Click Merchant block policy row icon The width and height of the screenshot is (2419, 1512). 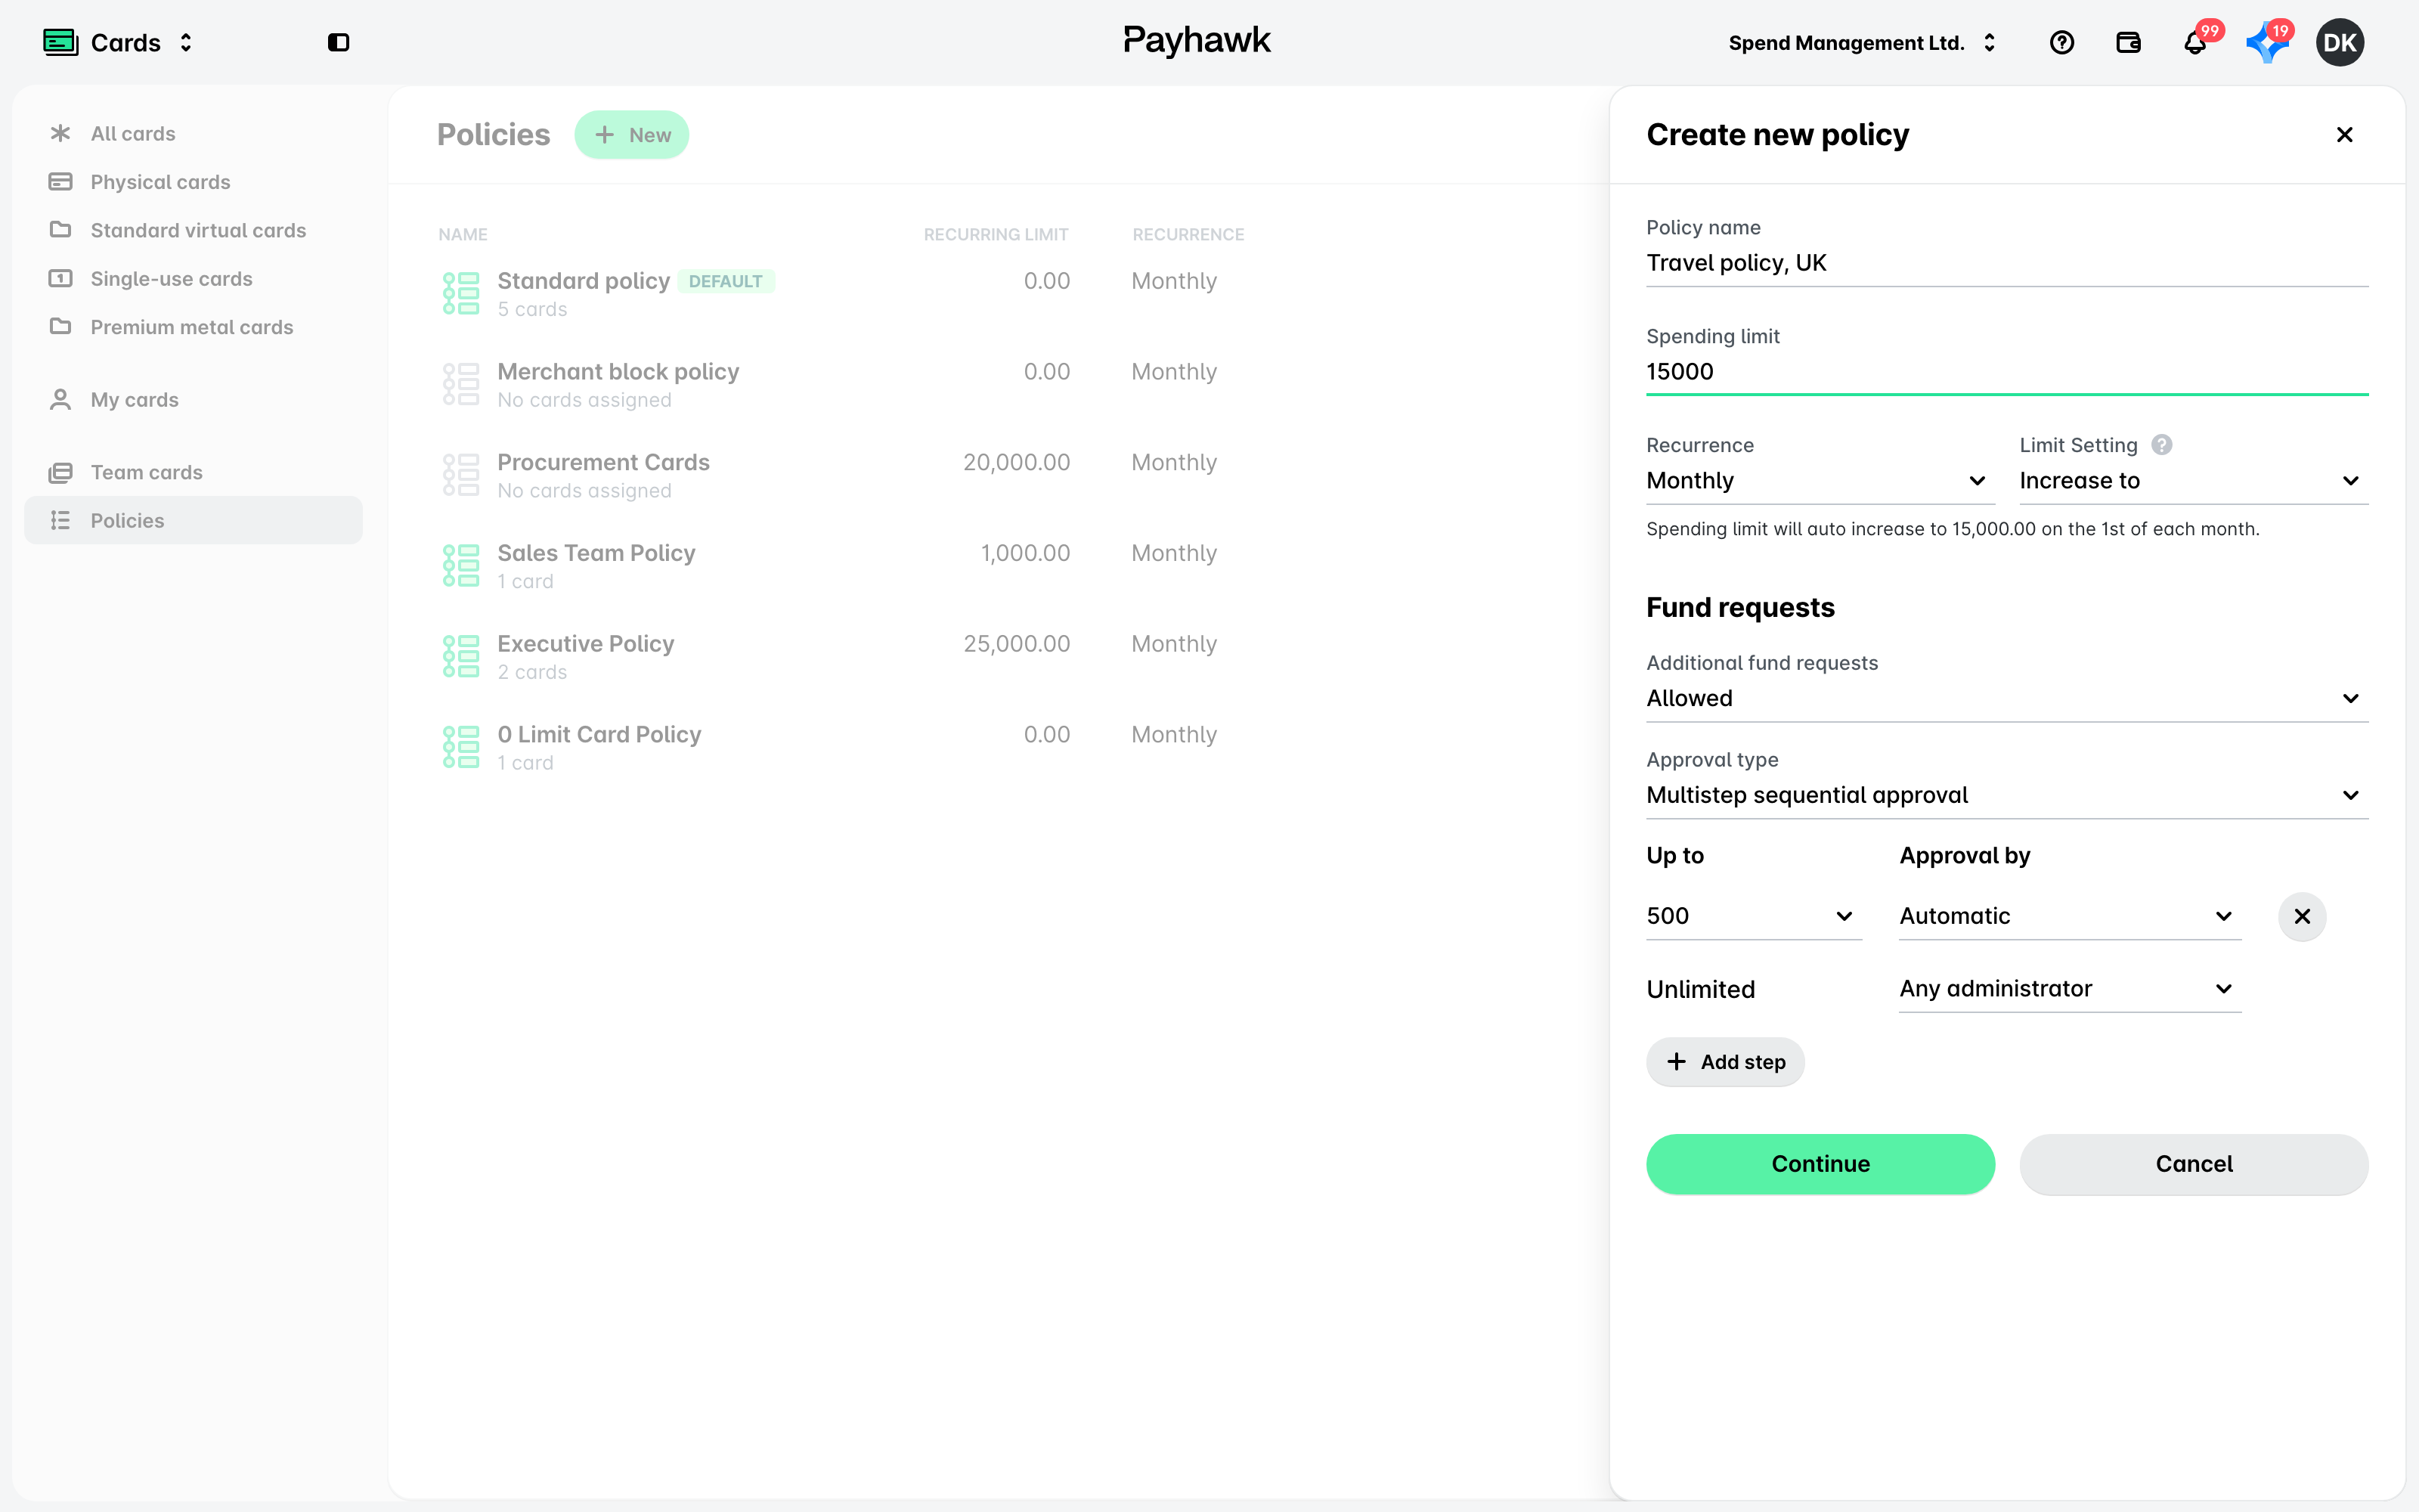point(461,384)
